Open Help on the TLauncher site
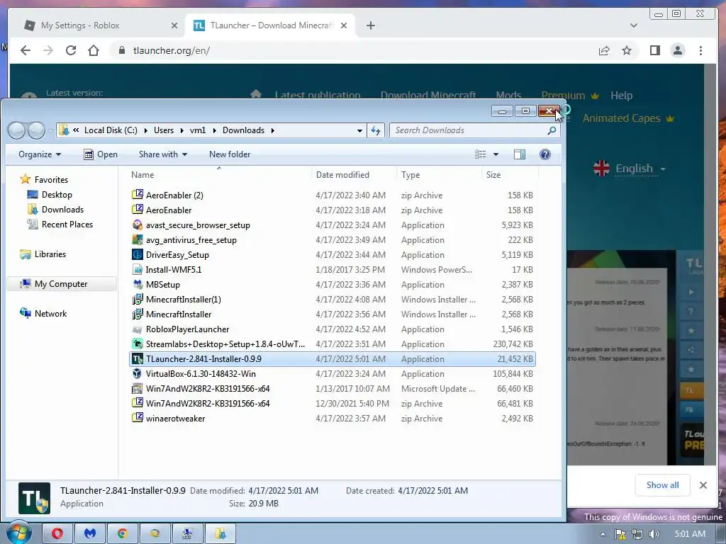This screenshot has height=544, width=726. click(621, 96)
